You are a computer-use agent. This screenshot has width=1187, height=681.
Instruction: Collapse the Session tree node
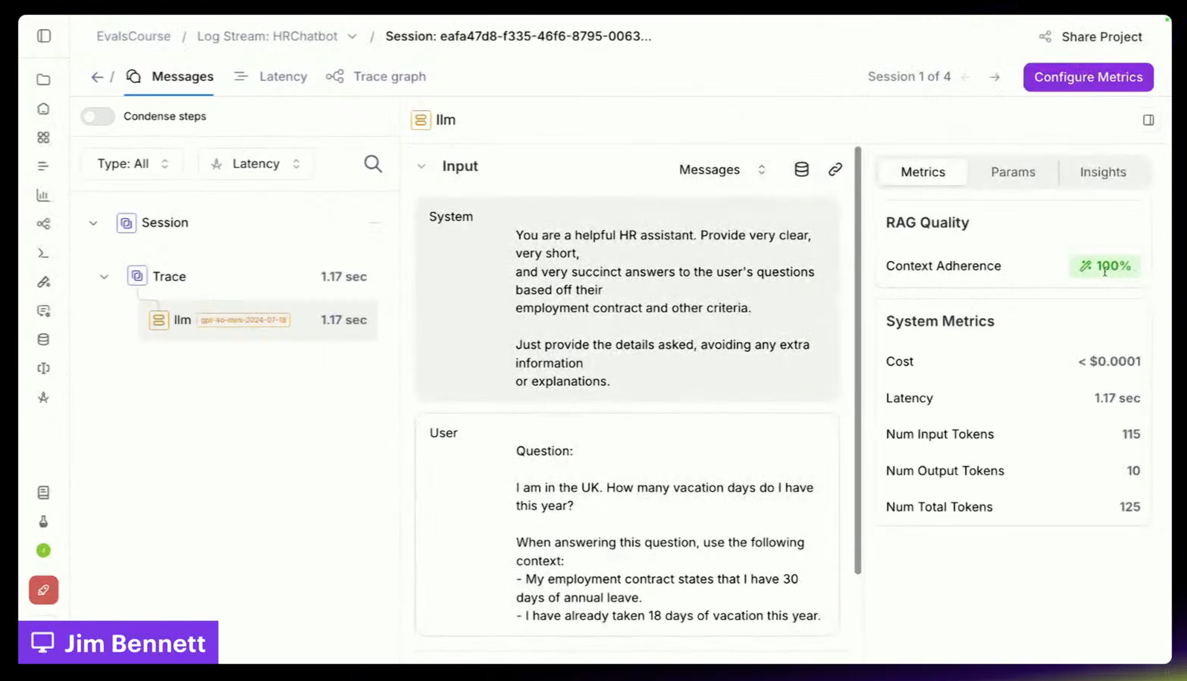point(93,223)
